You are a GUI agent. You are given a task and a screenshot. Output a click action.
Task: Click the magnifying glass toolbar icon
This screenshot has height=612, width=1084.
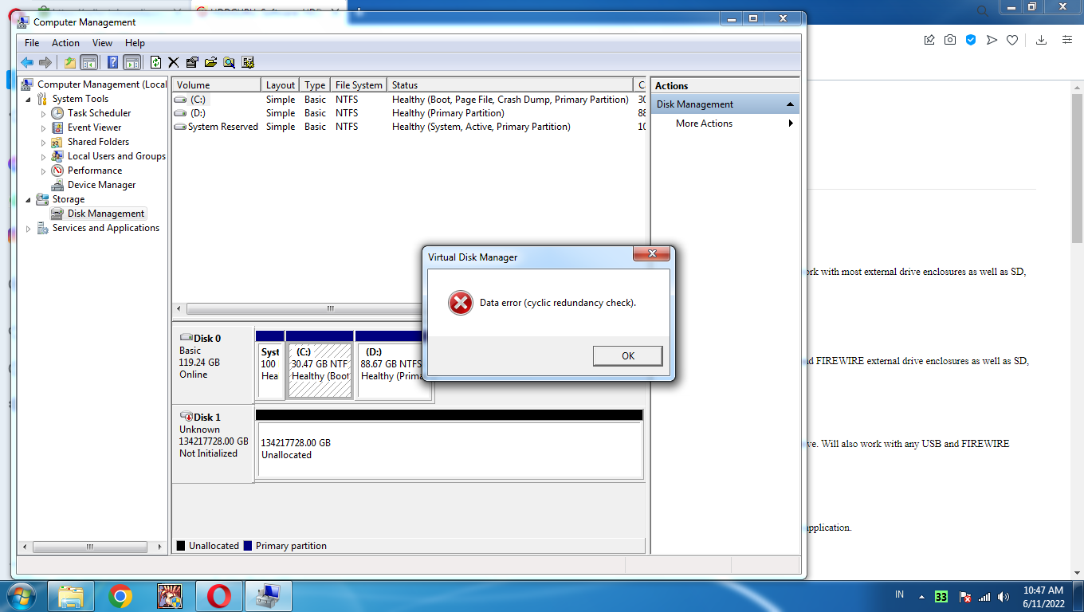(x=230, y=62)
